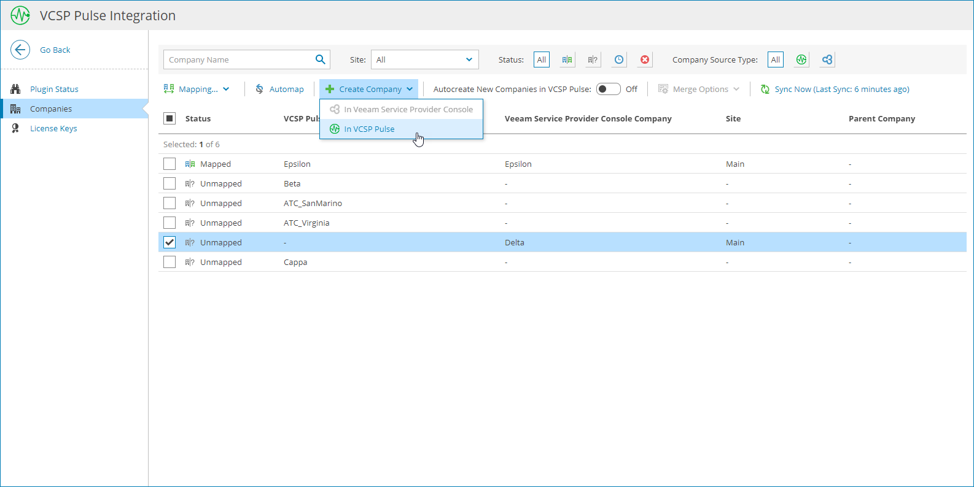974x487 pixels.
Task: Click the Unmapped icon in ATC_SanMarino row
Action: click(x=190, y=203)
